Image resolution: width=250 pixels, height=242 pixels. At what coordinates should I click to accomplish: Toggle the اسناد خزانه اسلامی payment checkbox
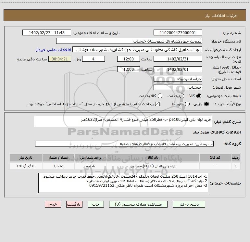click(x=157, y=104)
